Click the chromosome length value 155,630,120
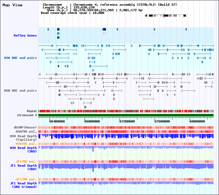Image resolution: width=219 pixels, height=195 pixels. 84,7
